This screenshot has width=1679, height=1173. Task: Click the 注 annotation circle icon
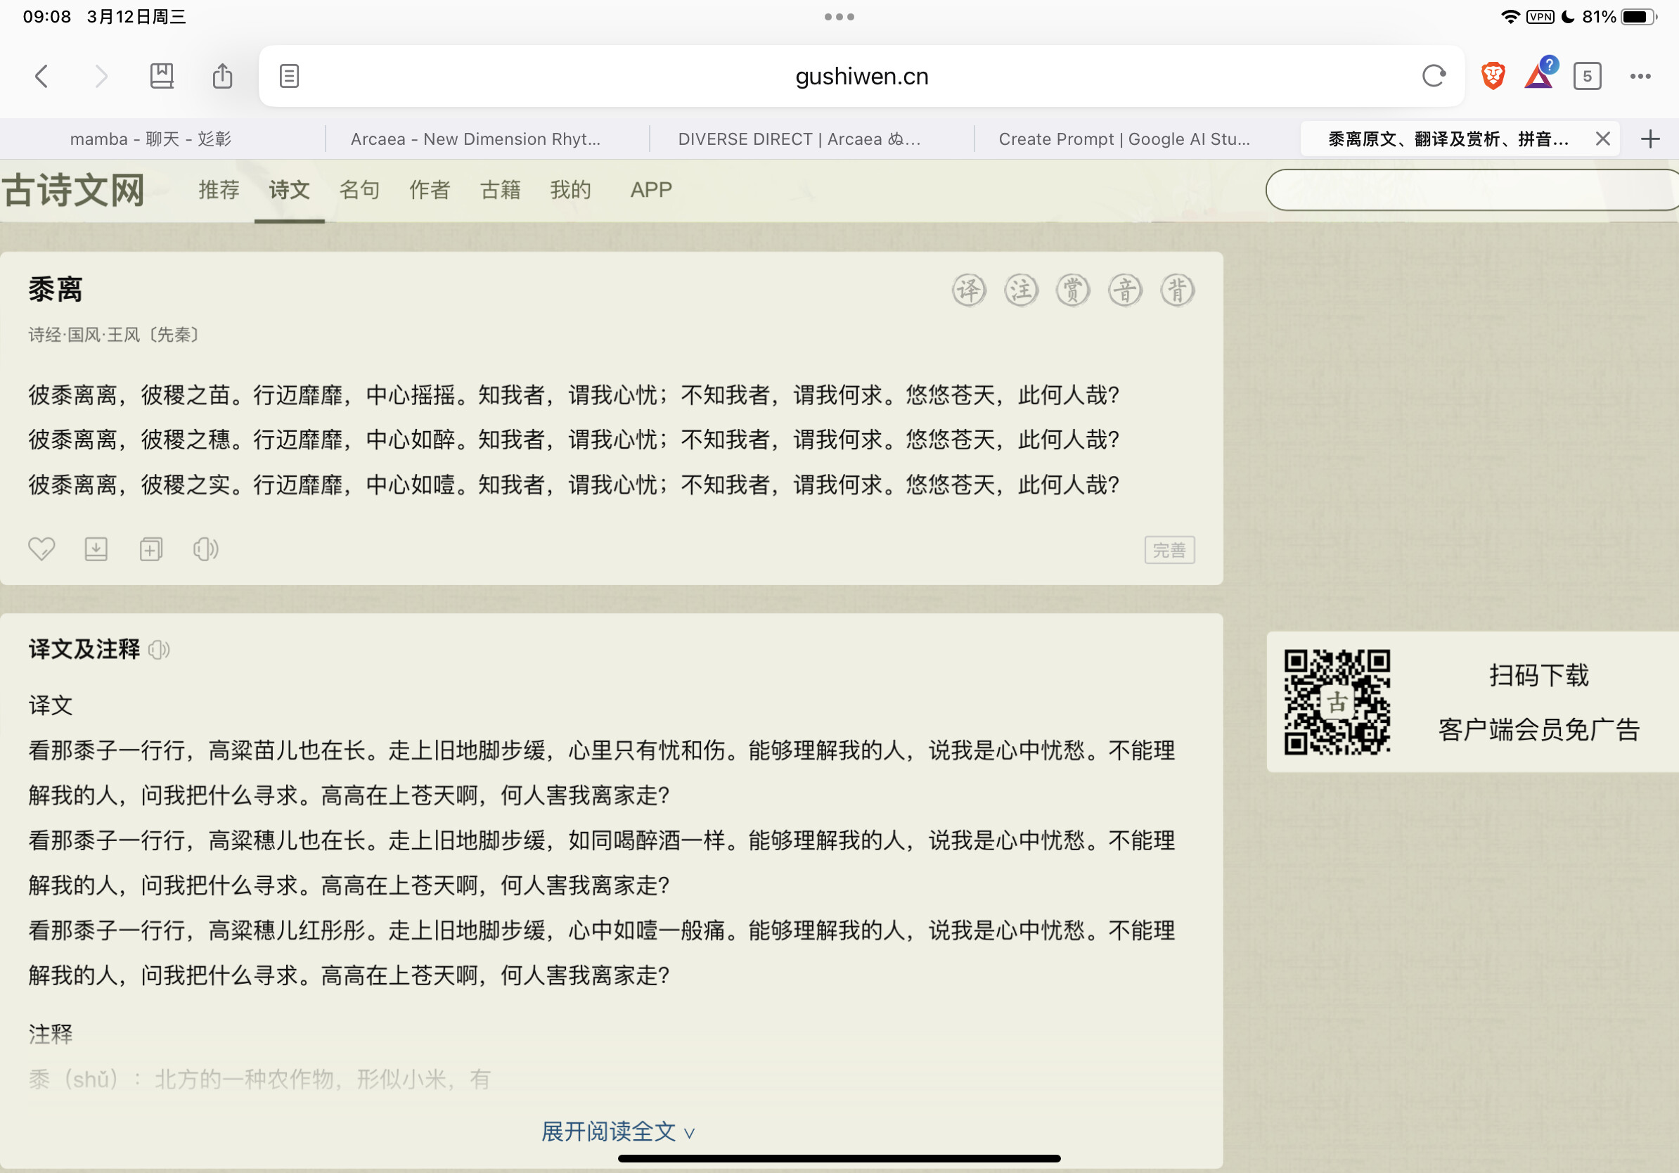tap(1021, 290)
